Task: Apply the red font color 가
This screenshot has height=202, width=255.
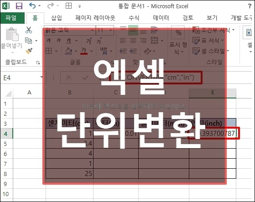Action: [x=84, y=51]
